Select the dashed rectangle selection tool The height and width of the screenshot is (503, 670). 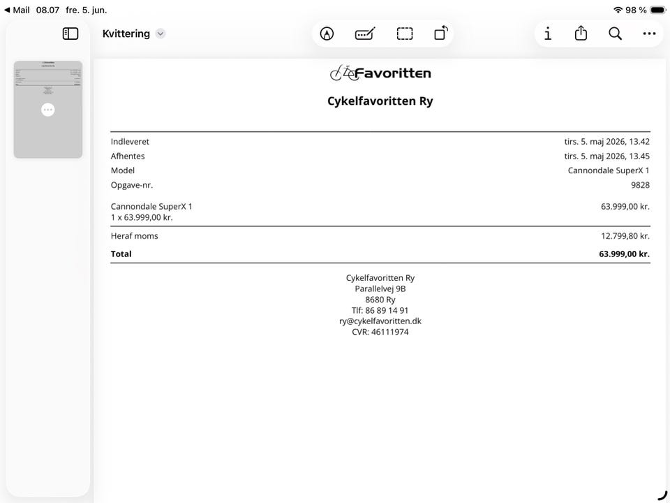[x=405, y=34]
